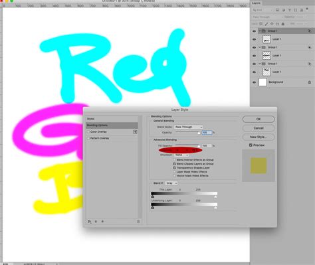Image resolution: width=315 pixels, height=265 pixels.
Task: Uncheck Transparency Shapes Layer
Action: point(174,168)
